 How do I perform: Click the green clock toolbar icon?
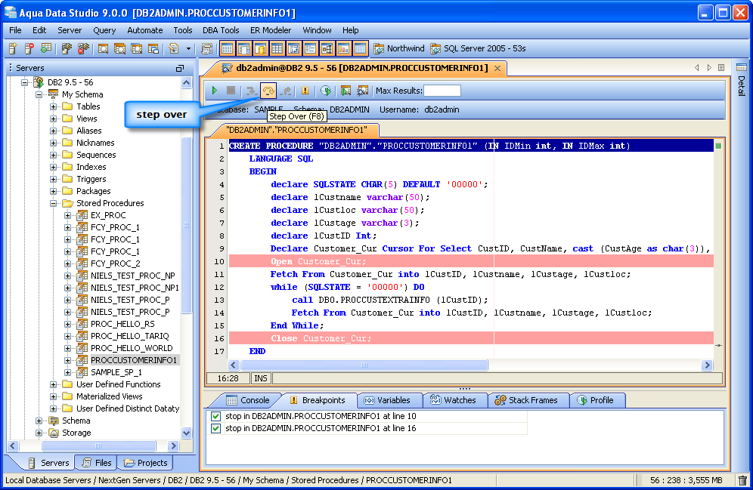325,91
